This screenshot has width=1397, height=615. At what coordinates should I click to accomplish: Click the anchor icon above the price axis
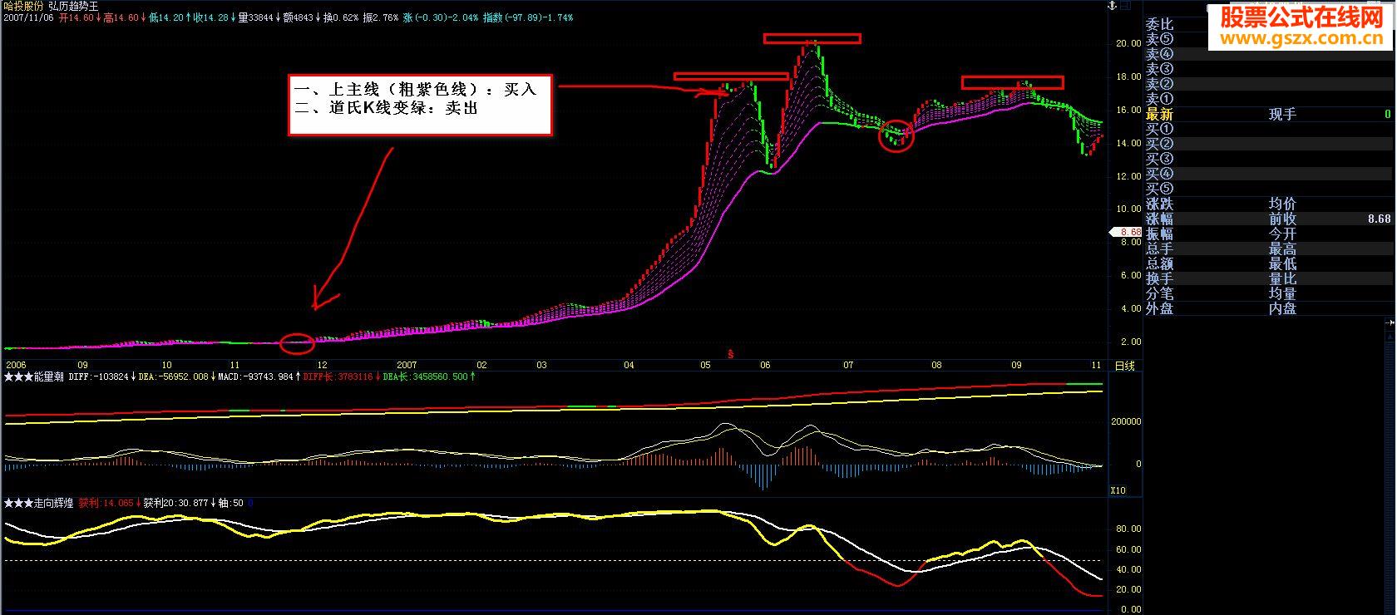pos(1110,6)
